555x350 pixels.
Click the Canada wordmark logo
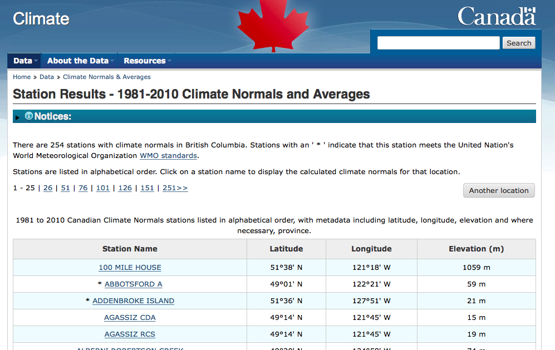[x=497, y=16]
